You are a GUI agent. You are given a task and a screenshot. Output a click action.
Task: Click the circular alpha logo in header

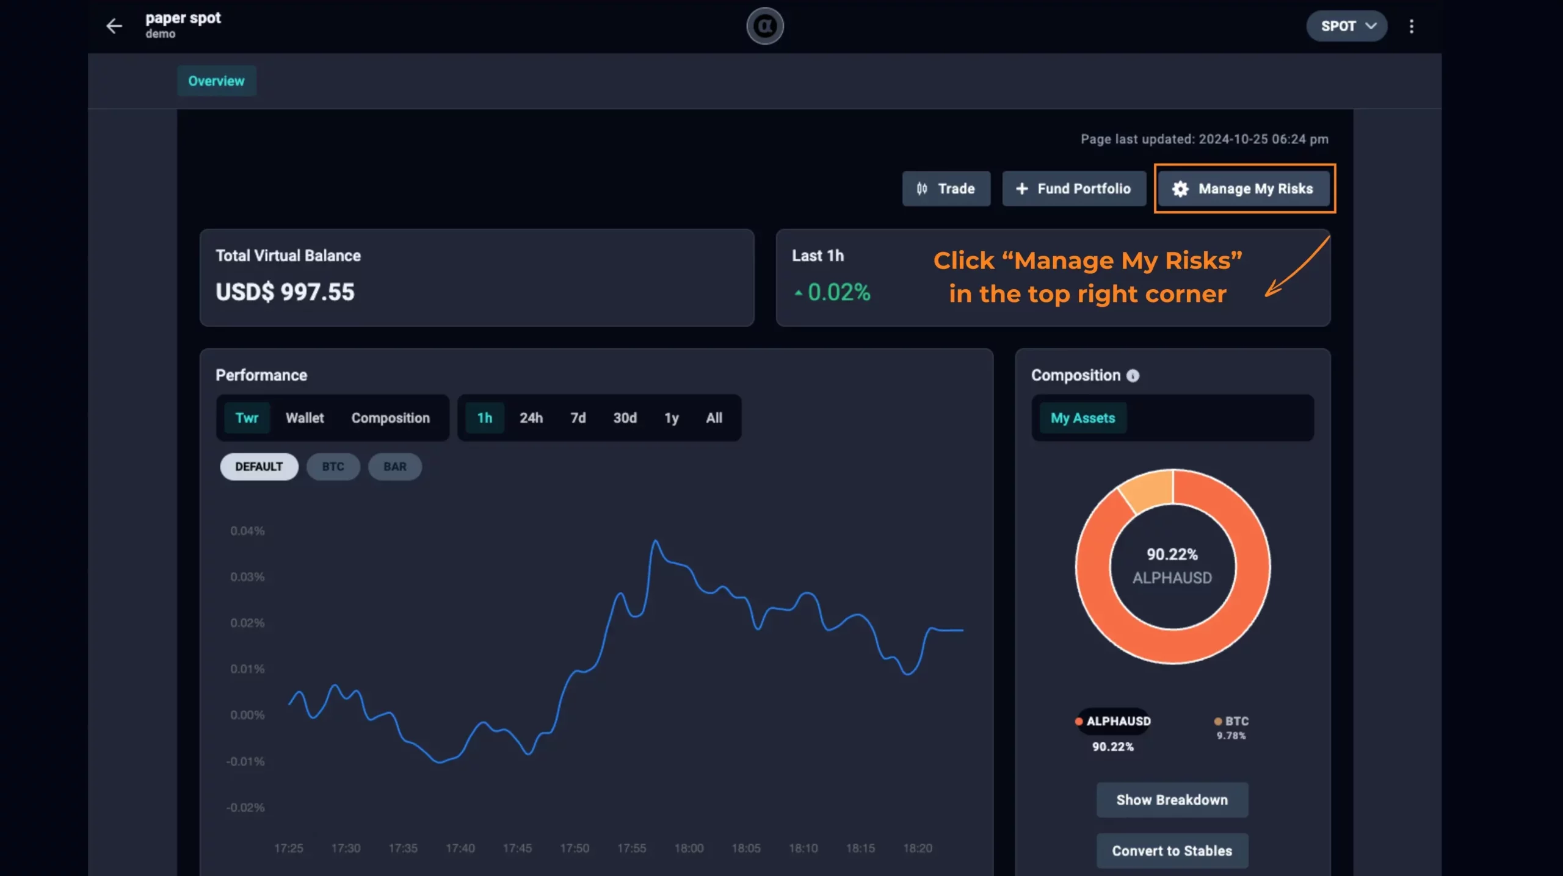(x=764, y=26)
